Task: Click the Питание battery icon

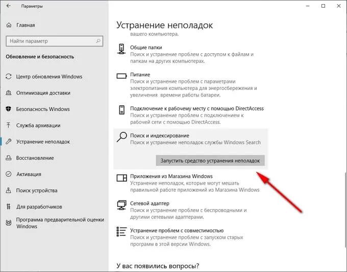Action: [x=122, y=76]
